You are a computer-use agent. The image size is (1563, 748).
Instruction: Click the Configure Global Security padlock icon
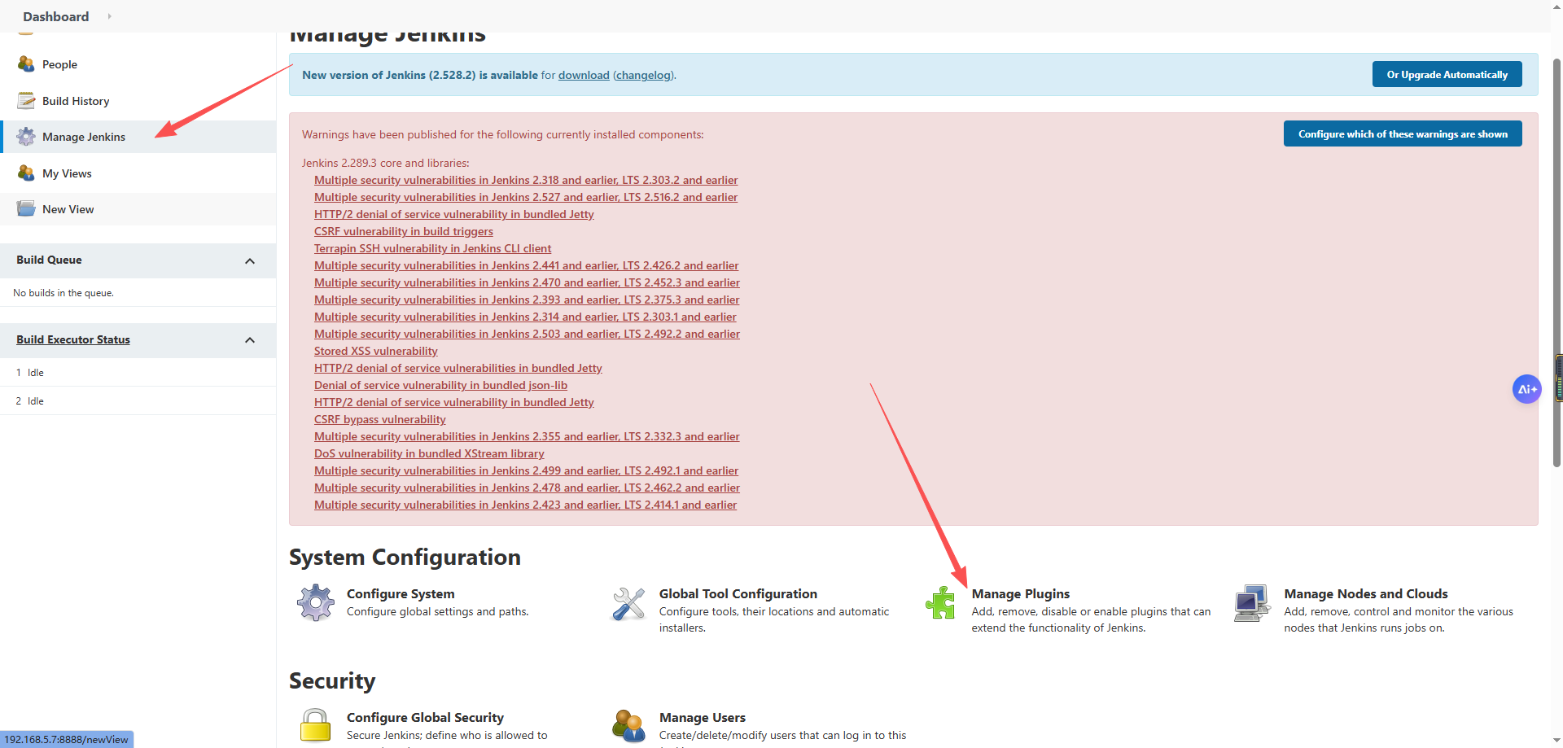pos(316,726)
